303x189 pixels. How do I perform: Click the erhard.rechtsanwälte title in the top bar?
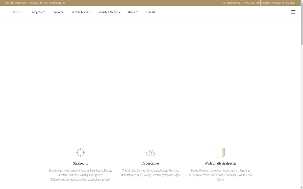tap(35, 3)
